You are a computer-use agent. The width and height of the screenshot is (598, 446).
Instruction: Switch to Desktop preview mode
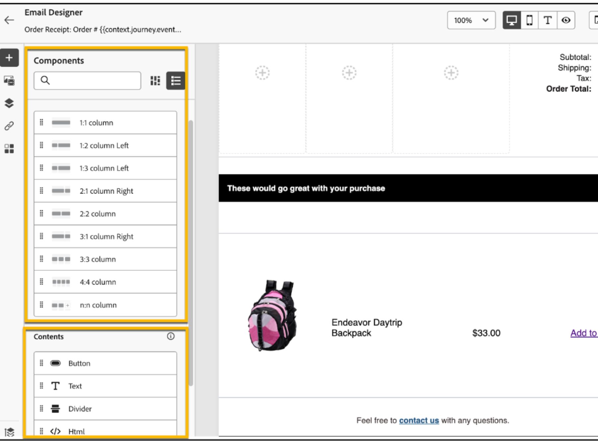[511, 20]
